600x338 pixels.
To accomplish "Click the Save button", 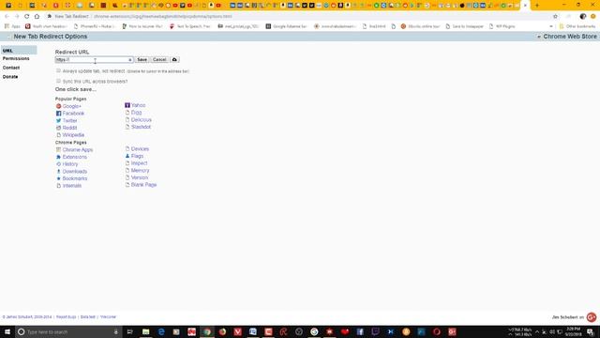I will 142,60.
